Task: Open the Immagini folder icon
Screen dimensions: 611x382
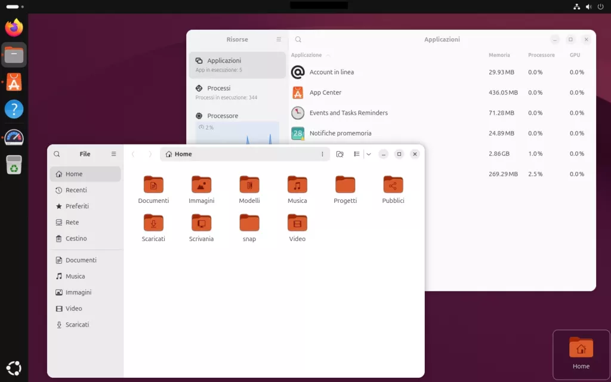Action: pyautogui.click(x=201, y=185)
